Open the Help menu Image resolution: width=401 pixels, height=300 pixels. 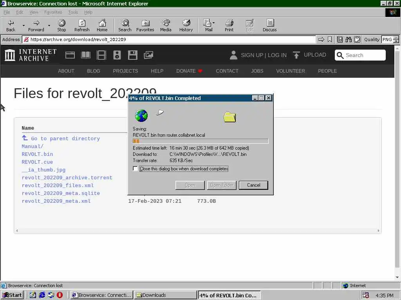click(88, 12)
